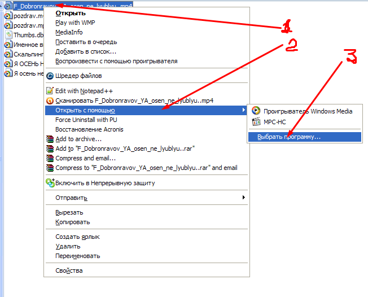Image resolution: width=368 pixels, height=297 pixels.
Task: Open MediaInfo from the context menu
Action: pos(68,32)
